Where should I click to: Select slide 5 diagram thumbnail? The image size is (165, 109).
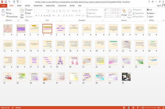click(x=61, y=28)
